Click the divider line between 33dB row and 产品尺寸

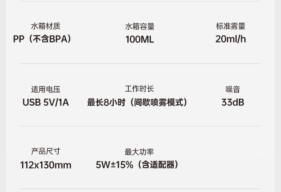[140, 126]
